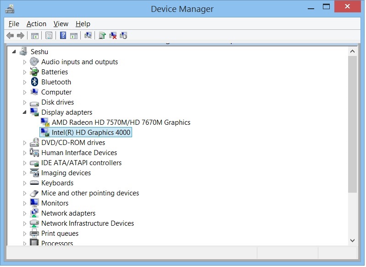The image size is (366, 267).
Task: Click the vertical scrollbar thumb
Action: (x=352, y=124)
